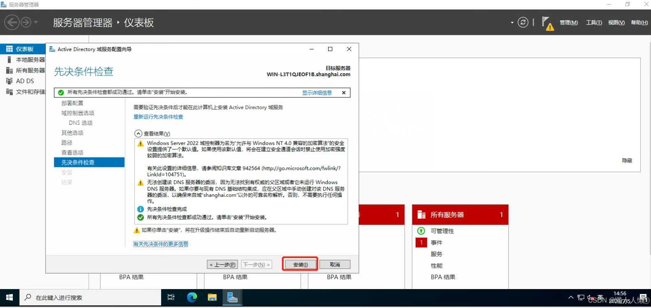Open 有关先决条件的更多信息 link

tap(161, 244)
